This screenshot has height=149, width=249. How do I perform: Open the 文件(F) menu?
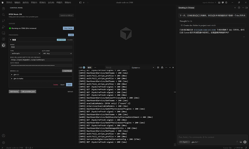click(x=9, y=3)
